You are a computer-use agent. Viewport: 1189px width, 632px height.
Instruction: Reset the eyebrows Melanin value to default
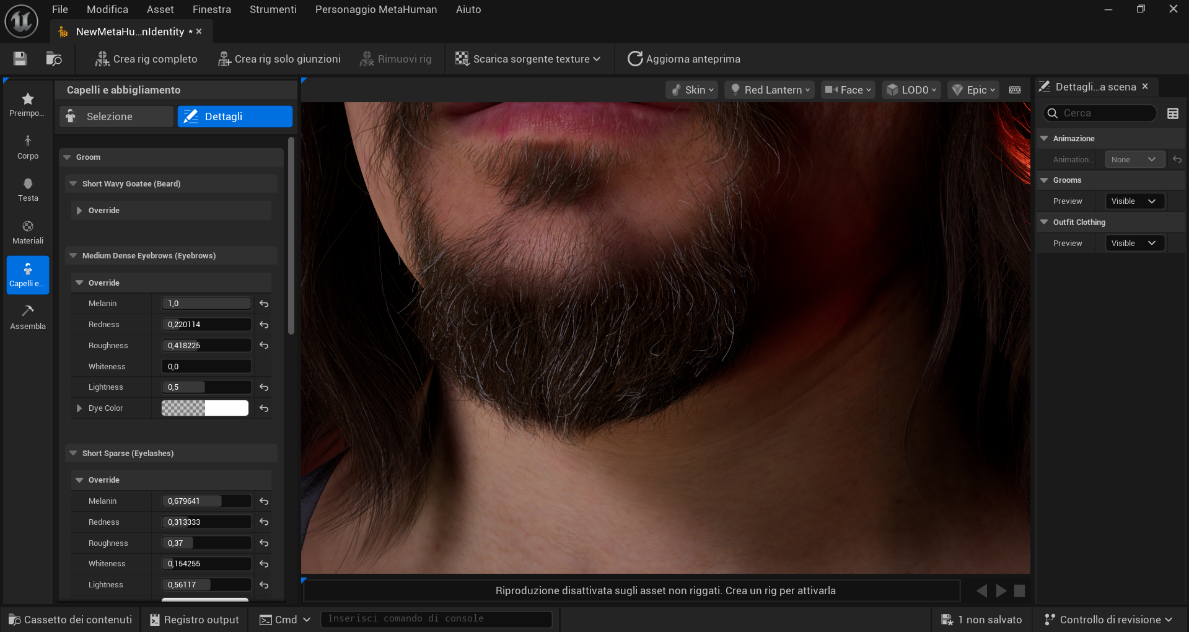(x=264, y=304)
